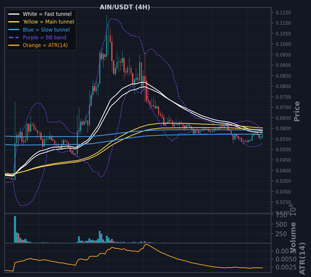Click the 0.0025 ATR axis label

click(286, 267)
